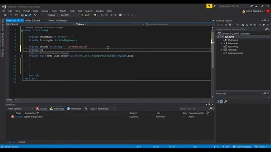Toggle auto-hide pin on Properties panel
Image resolution: width=271 pixels, height=152 pixels.
pyautogui.click(x=265, y=93)
